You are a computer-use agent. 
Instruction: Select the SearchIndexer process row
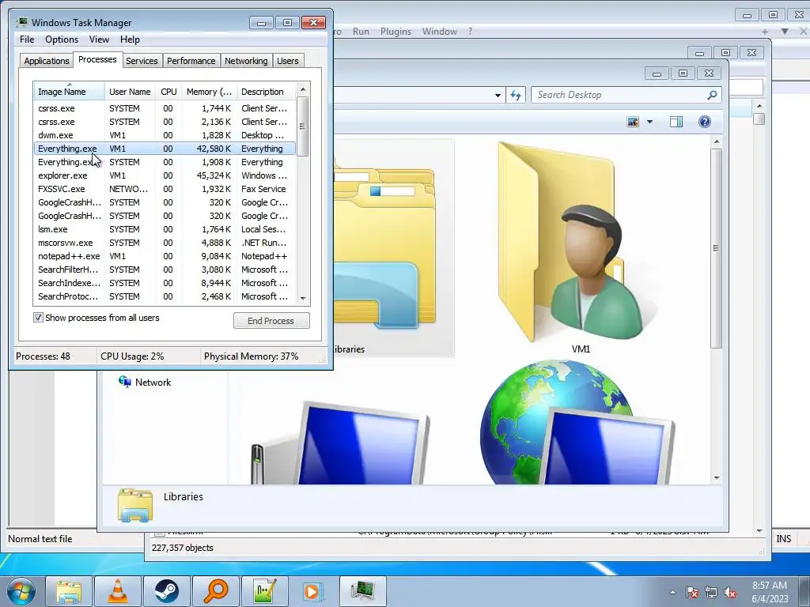(165, 283)
